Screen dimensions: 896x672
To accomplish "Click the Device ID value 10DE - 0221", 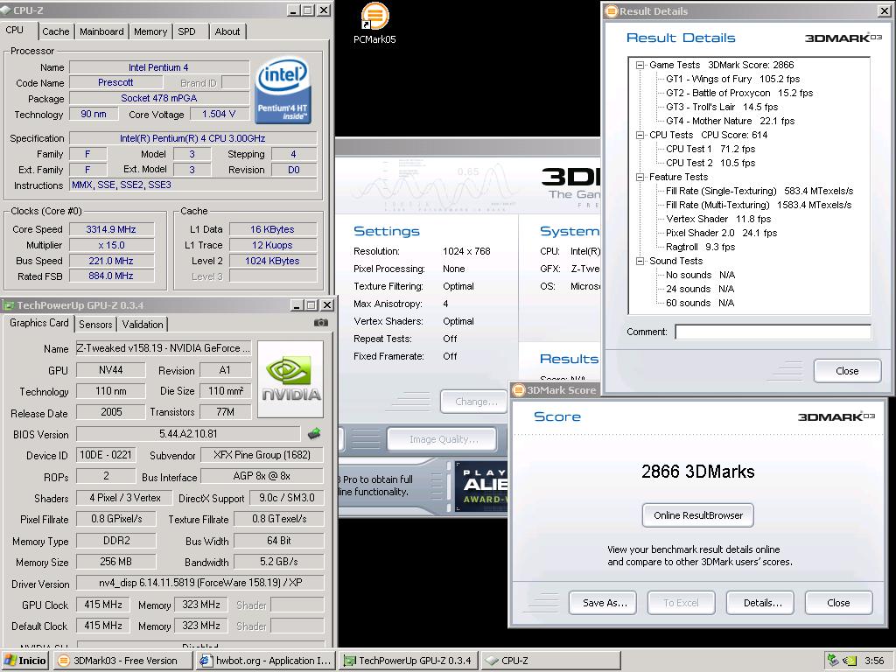I will click(105, 455).
